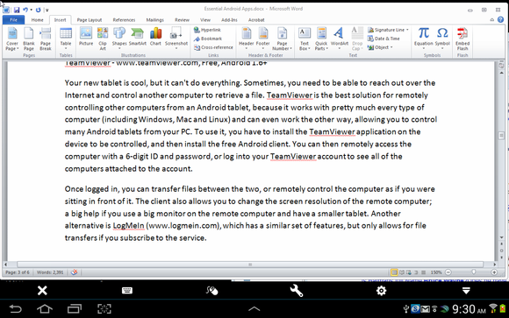Customize the Quick Access Toolbar
This screenshot has height=318, width=509.
click(47, 10)
